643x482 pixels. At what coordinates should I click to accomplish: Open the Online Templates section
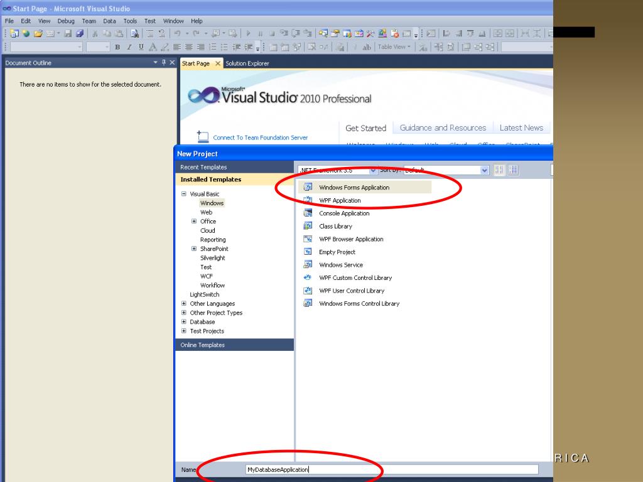[x=235, y=345]
